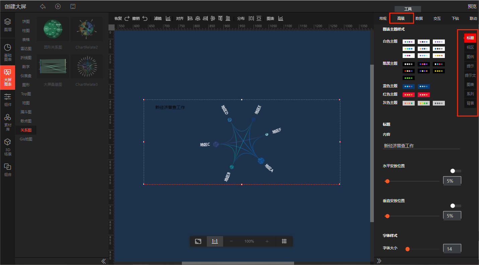Click the 1:1 actual size button

tap(215, 241)
